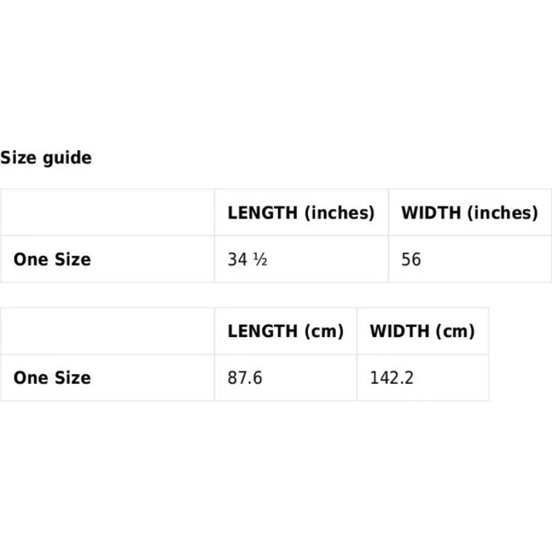Click the empty header cell of the cm table
Viewport: 552px width, 552px height.
(108, 331)
